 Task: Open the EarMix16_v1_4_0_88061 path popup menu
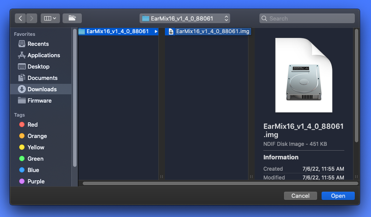tap(185, 18)
